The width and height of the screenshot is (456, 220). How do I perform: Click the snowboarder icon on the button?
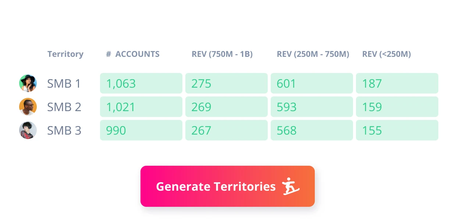pyautogui.click(x=291, y=186)
